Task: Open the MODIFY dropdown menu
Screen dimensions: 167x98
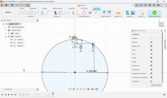Action: (x=57, y=16)
